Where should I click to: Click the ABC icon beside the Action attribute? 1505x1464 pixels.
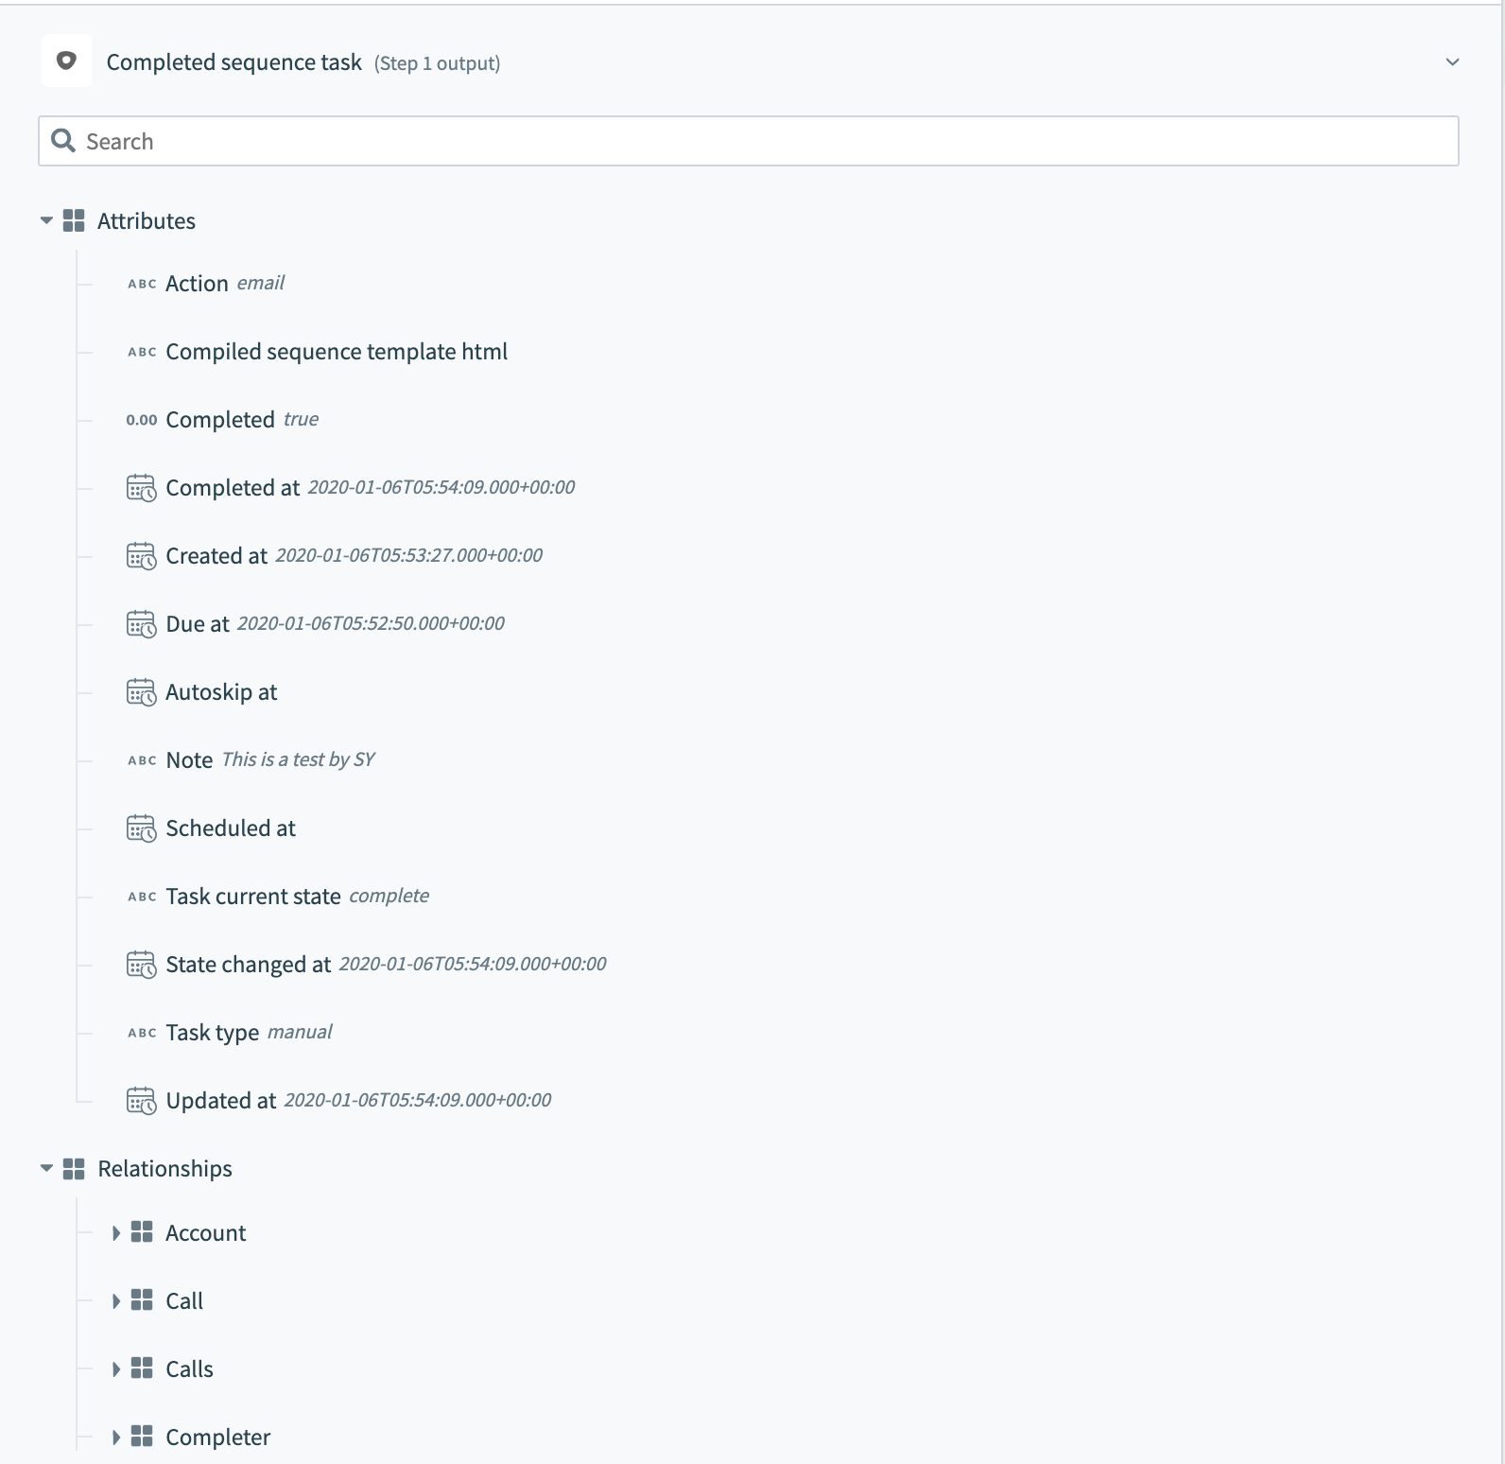point(141,283)
